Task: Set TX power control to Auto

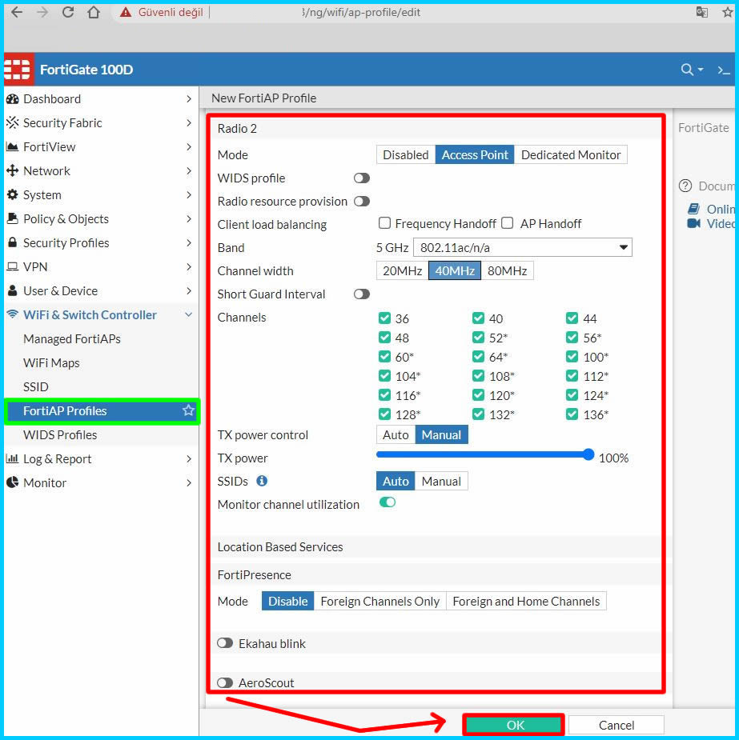Action: pyautogui.click(x=396, y=434)
